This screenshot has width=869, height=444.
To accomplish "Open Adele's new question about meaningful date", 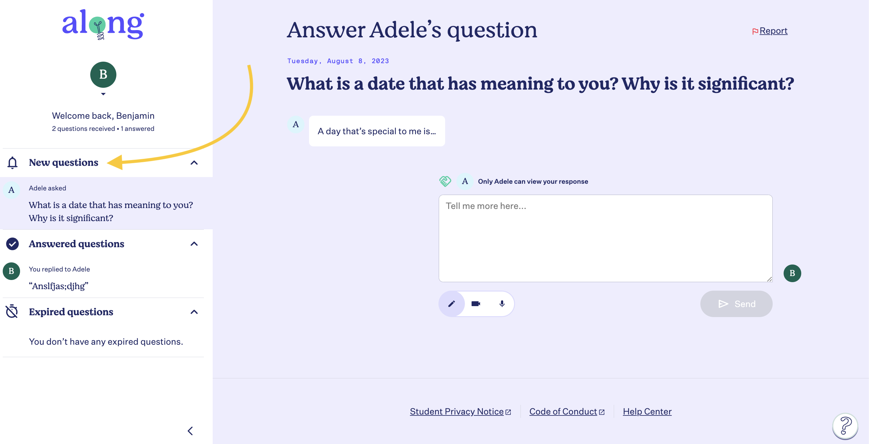I will tap(106, 203).
